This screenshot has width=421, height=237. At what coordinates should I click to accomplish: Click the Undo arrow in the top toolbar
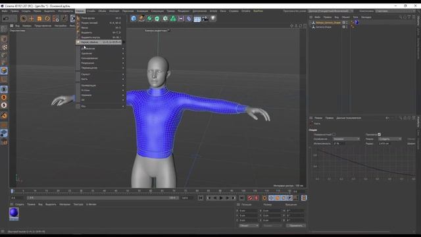coord(6,18)
